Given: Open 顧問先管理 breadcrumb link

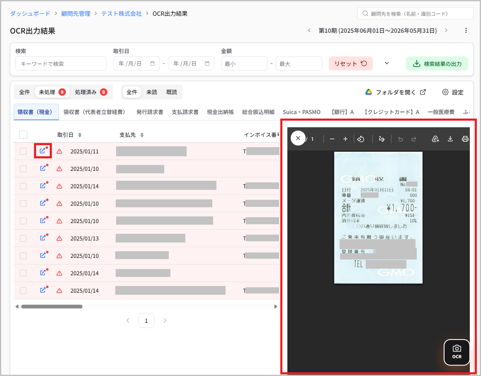Looking at the screenshot, I should (x=76, y=14).
